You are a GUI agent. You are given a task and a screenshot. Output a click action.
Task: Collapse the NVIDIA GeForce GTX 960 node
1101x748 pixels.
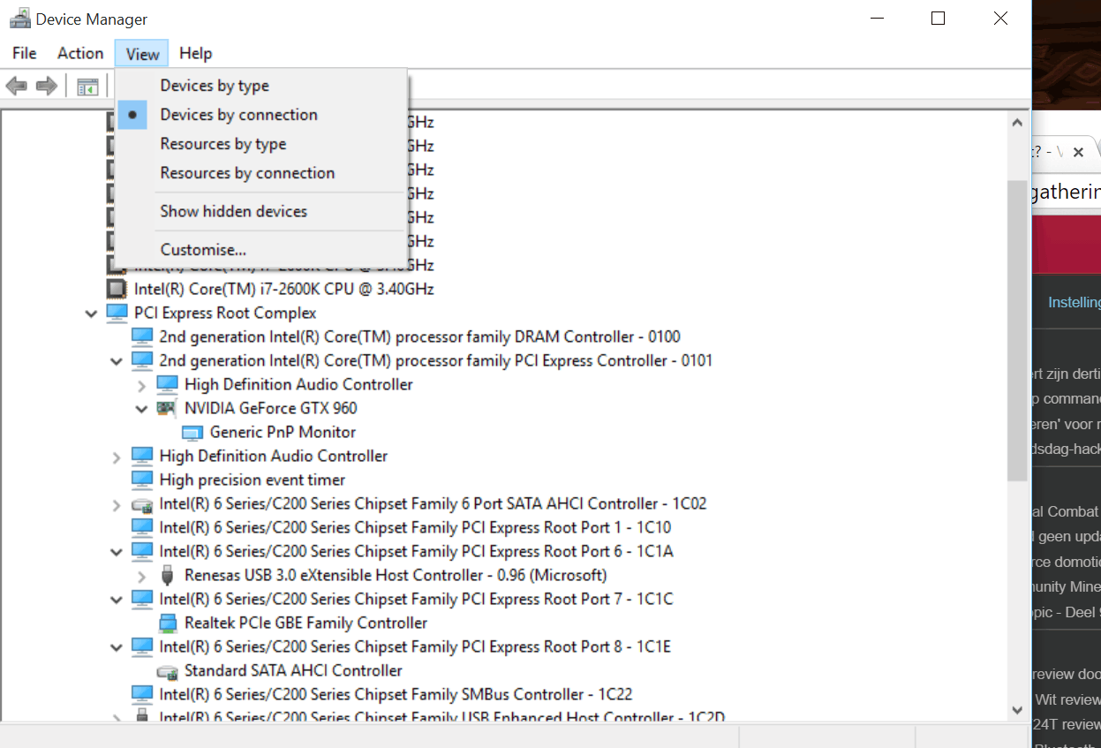pyautogui.click(x=141, y=408)
